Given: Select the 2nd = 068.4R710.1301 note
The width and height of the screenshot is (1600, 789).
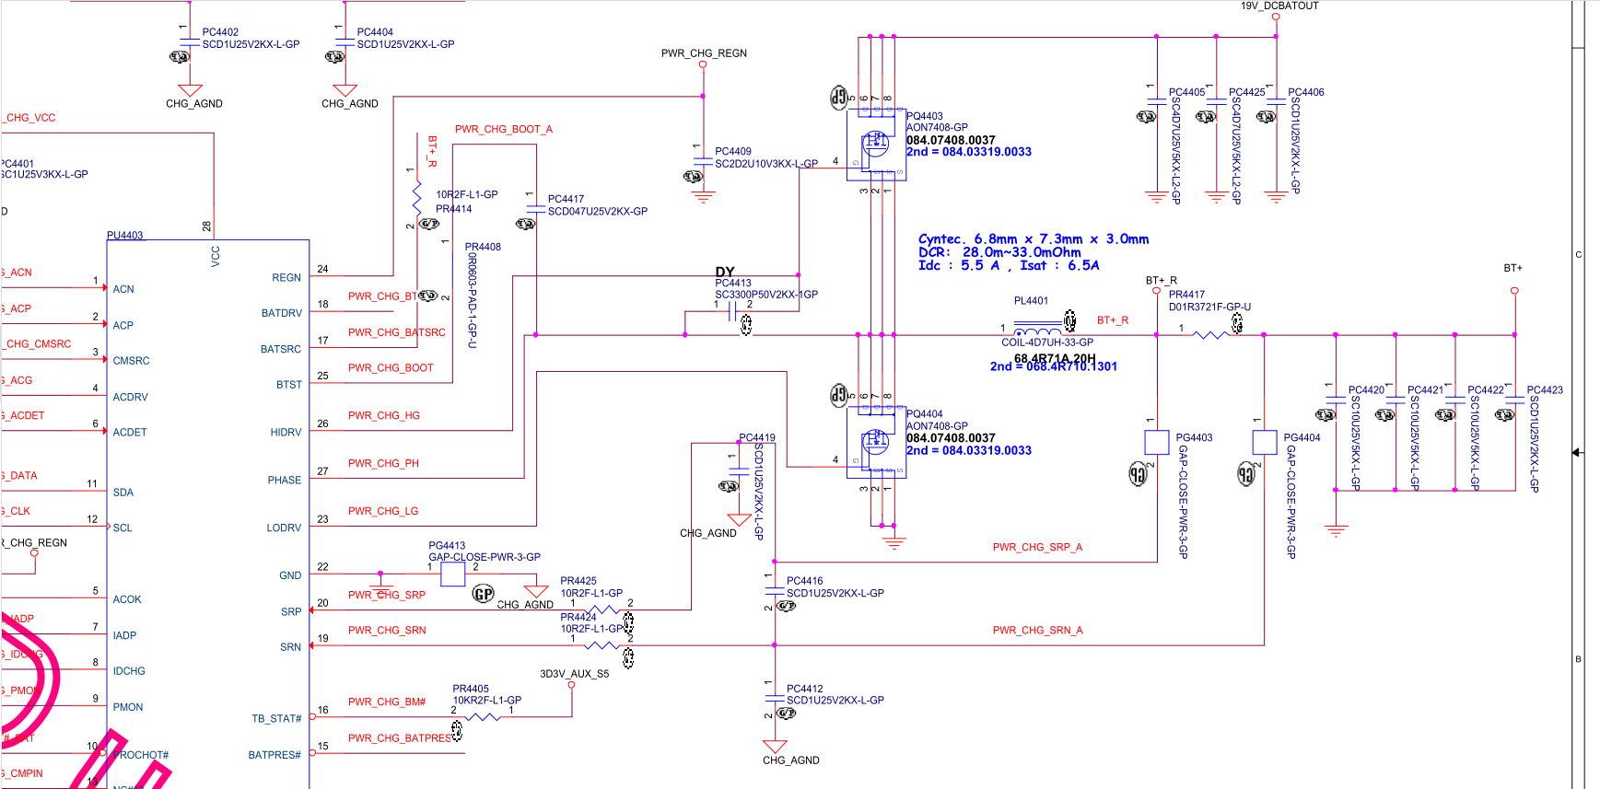Looking at the screenshot, I should (x=1054, y=366).
